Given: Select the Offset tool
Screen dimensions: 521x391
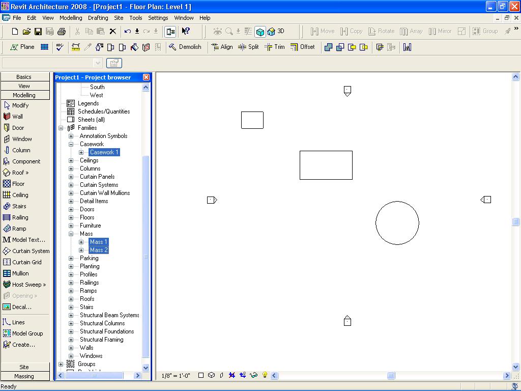Looking at the screenshot, I should coord(302,47).
